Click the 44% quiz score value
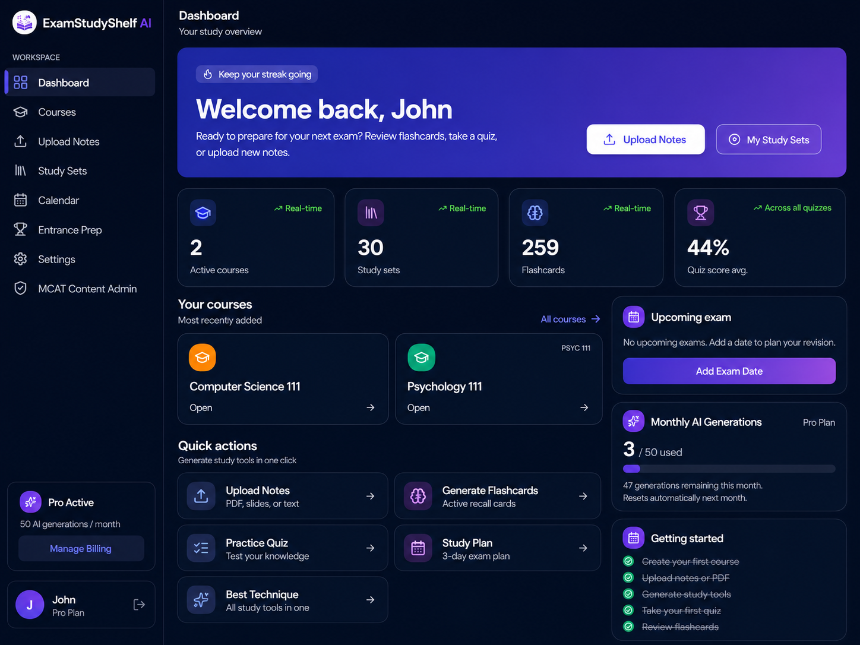The height and width of the screenshot is (645, 860). click(x=708, y=248)
